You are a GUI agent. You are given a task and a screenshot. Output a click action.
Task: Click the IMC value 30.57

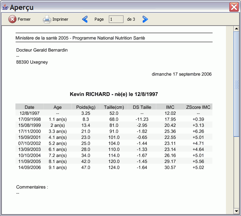point(170,167)
